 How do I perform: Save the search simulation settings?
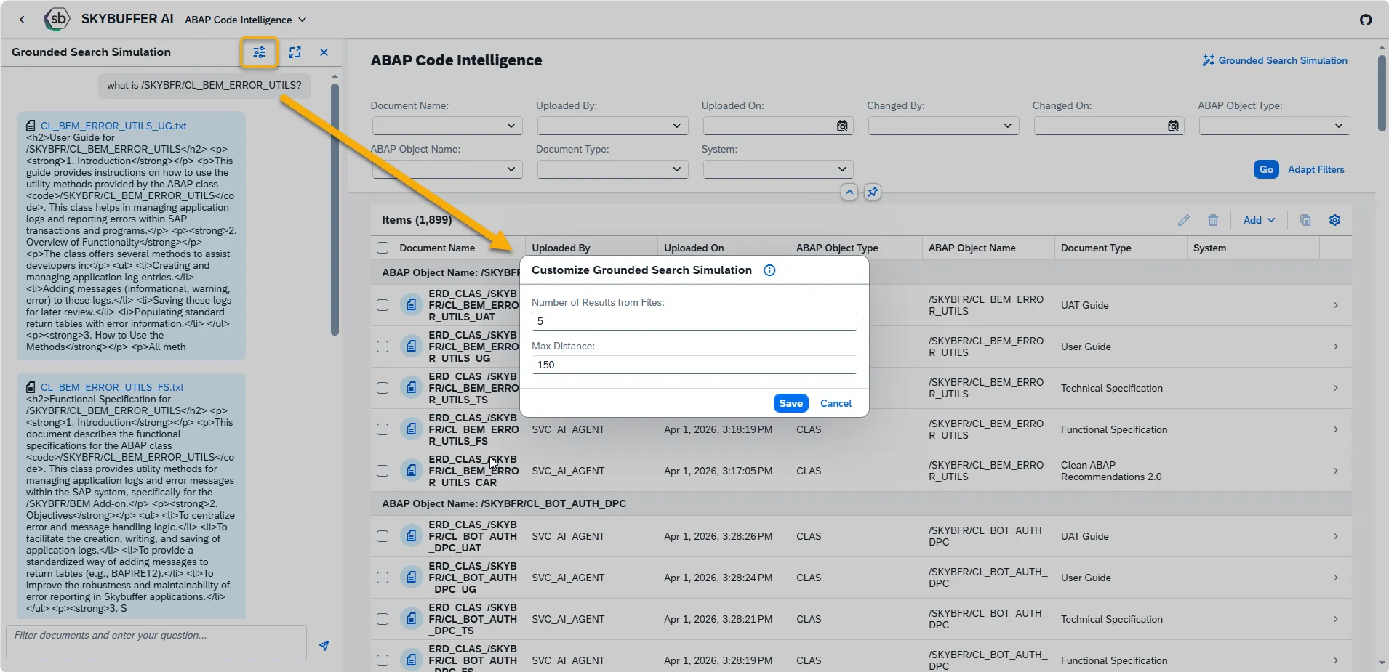[790, 403]
